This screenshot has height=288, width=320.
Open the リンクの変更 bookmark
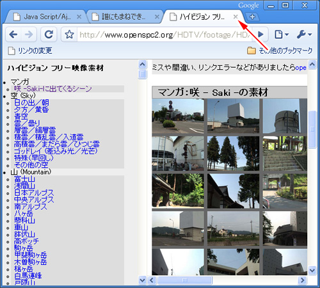point(30,51)
